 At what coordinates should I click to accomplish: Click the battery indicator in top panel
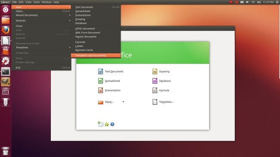click(x=248, y=2)
